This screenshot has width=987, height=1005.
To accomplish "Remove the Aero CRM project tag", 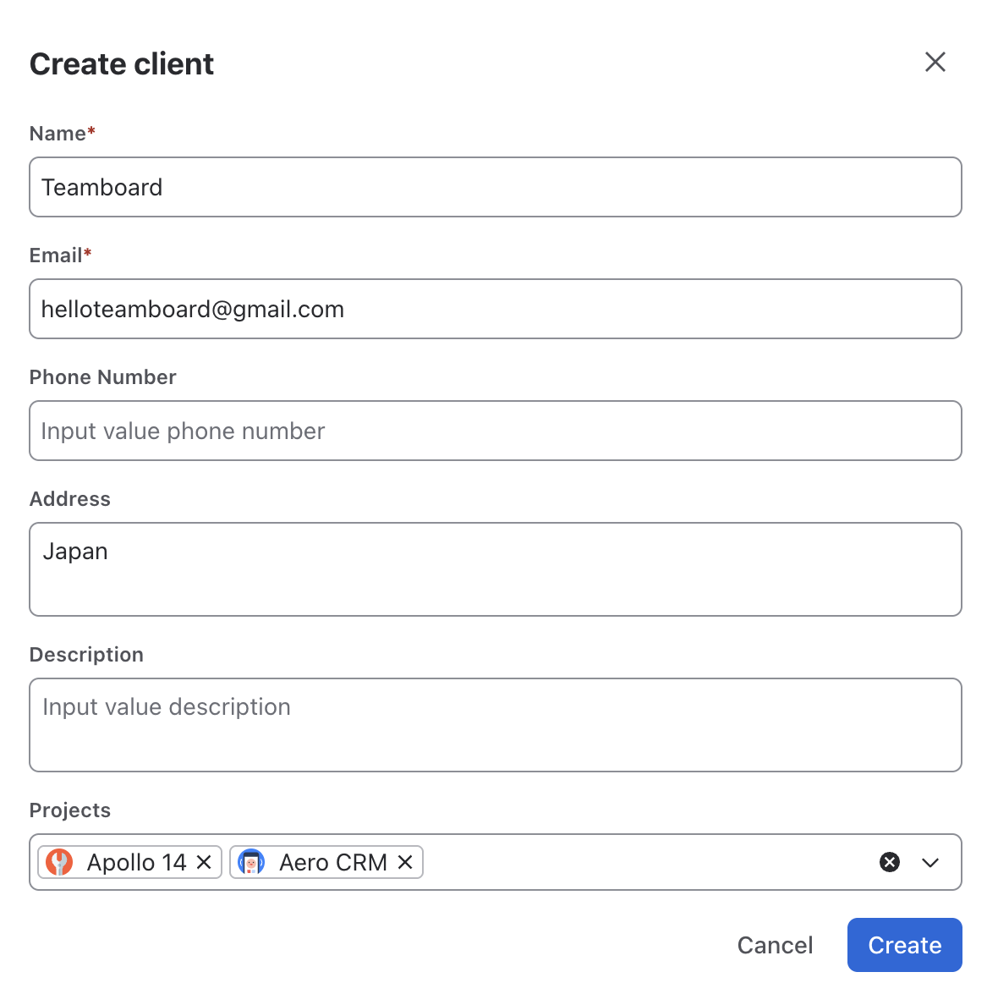I will 405,862.
